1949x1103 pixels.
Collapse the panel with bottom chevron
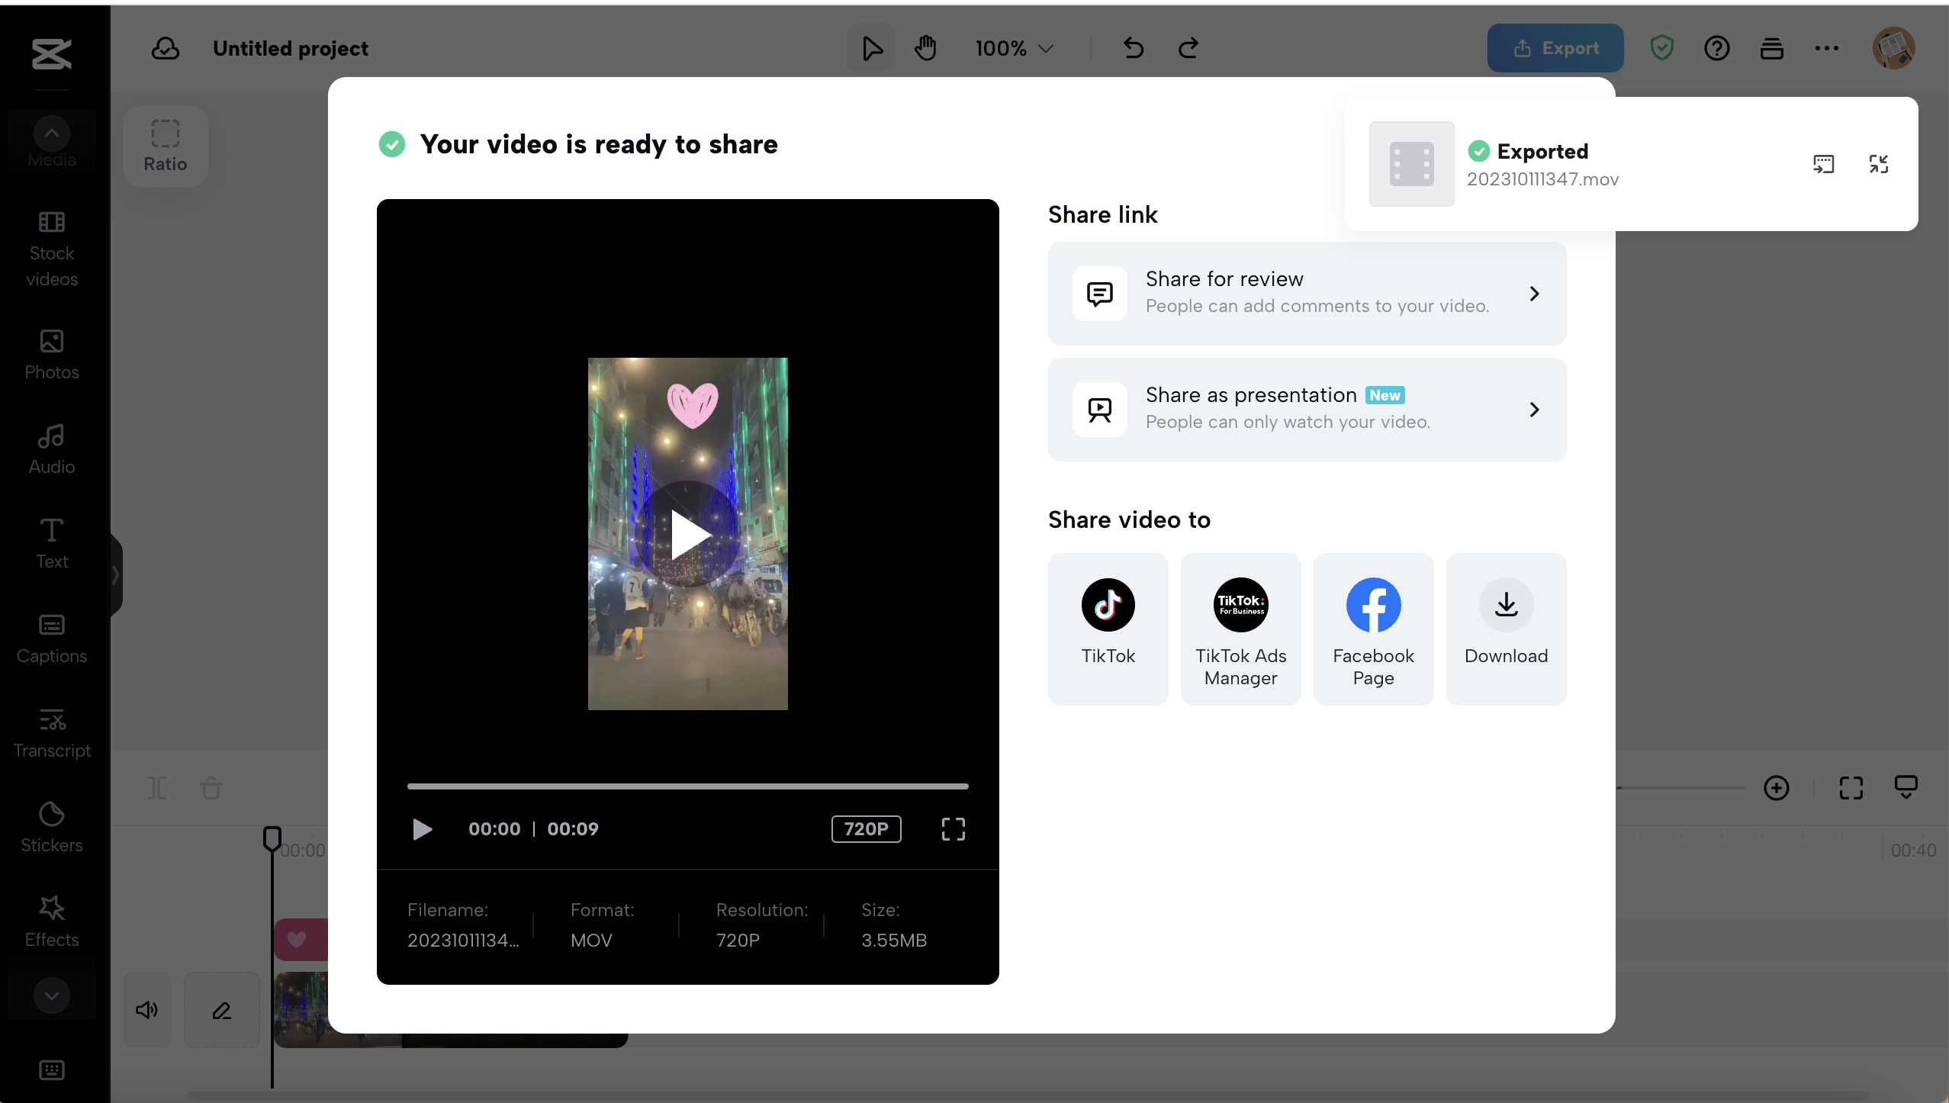(x=50, y=995)
